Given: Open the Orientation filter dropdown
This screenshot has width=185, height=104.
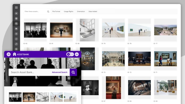Looking at the screenshot, I should coord(81,11).
